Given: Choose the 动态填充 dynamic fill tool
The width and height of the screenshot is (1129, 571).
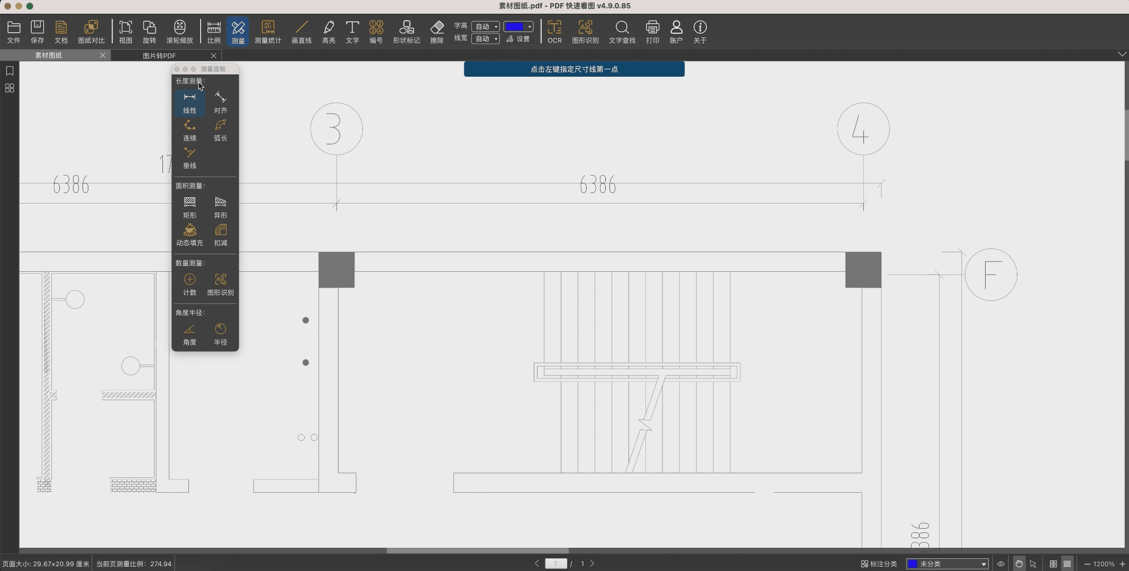Looking at the screenshot, I should coord(189,235).
